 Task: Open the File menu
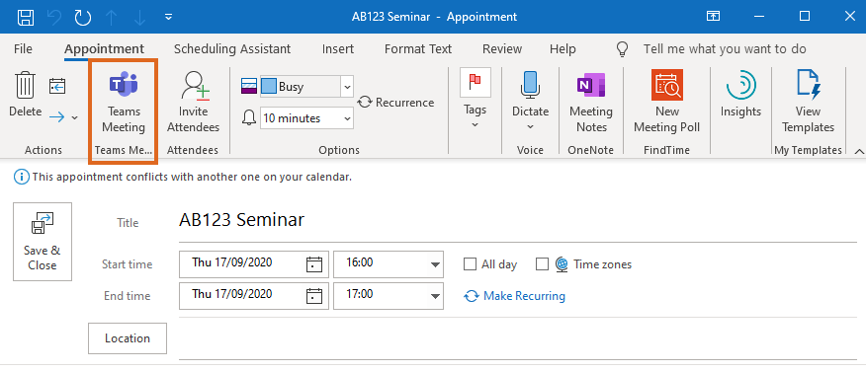tap(23, 49)
